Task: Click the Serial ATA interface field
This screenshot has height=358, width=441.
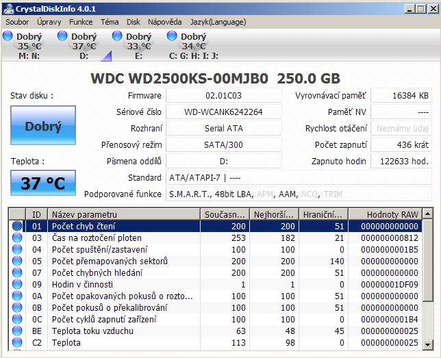Action: point(224,129)
